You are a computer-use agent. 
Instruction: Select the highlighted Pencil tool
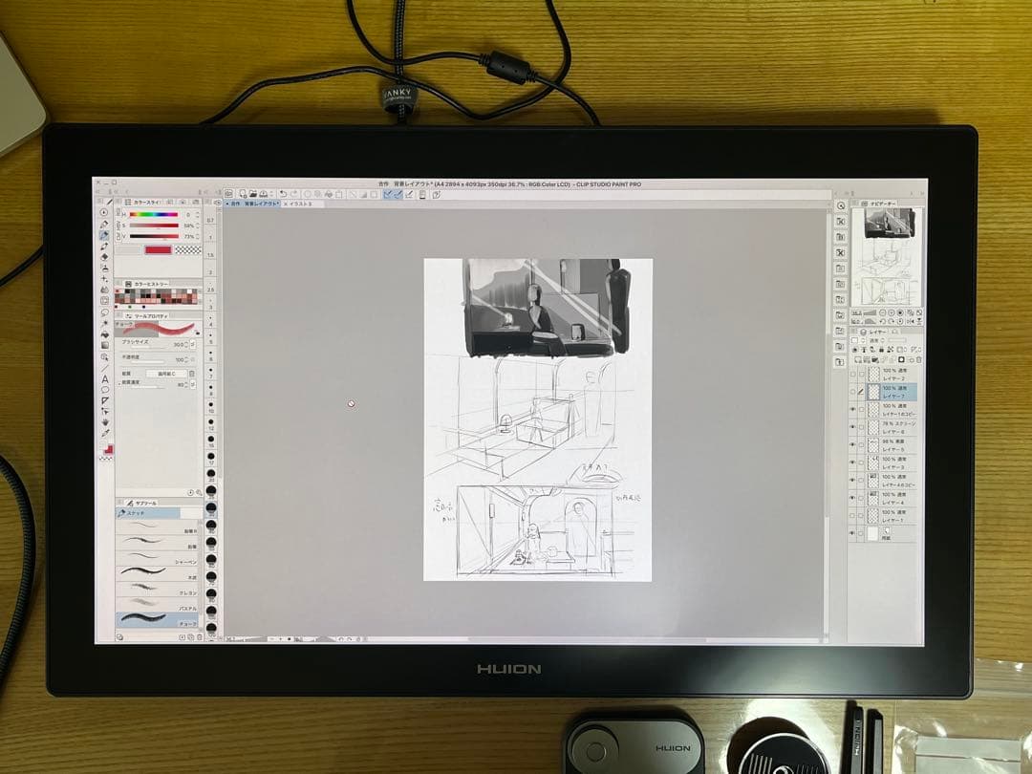coord(104,235)
